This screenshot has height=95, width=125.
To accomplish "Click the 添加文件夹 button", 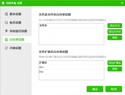I will 115,32.
